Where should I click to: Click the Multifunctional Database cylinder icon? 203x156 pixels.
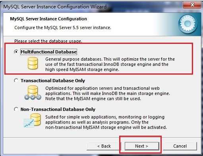point(33,63)
